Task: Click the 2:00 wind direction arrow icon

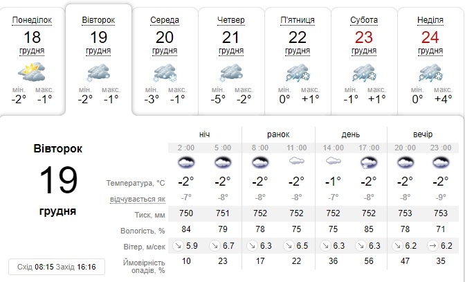Action: tap(179, 246)
